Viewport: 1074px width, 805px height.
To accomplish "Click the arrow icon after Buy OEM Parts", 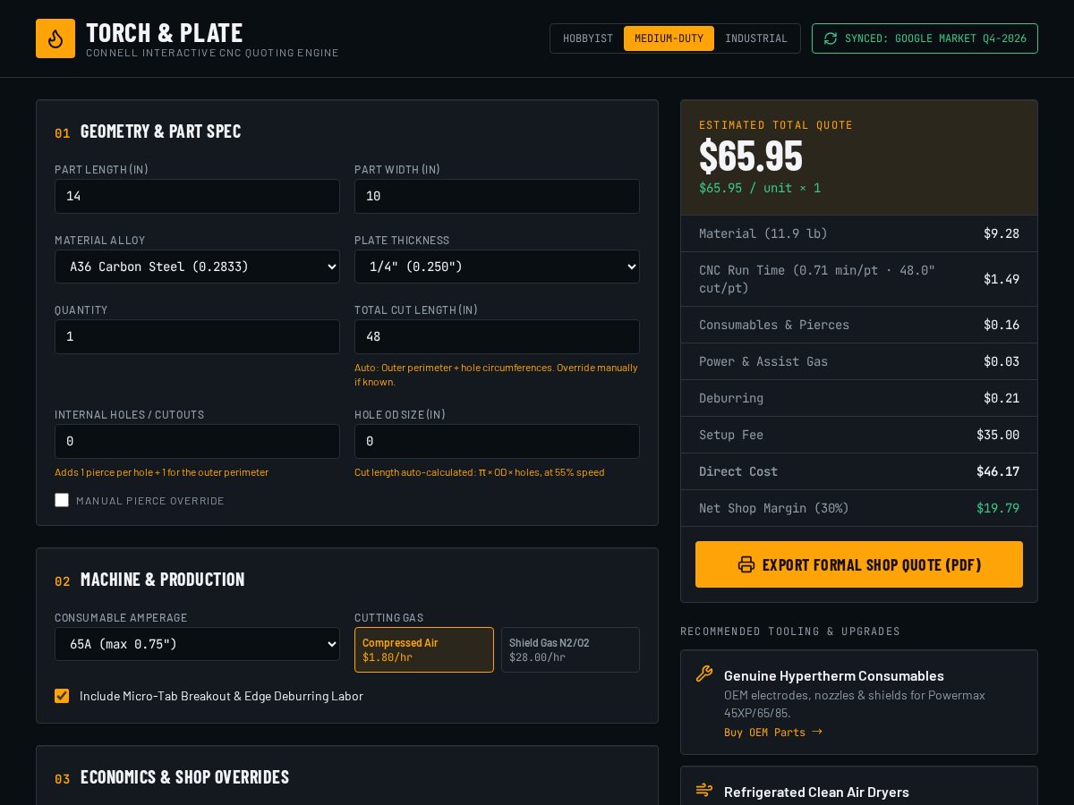I will [817, 732].
